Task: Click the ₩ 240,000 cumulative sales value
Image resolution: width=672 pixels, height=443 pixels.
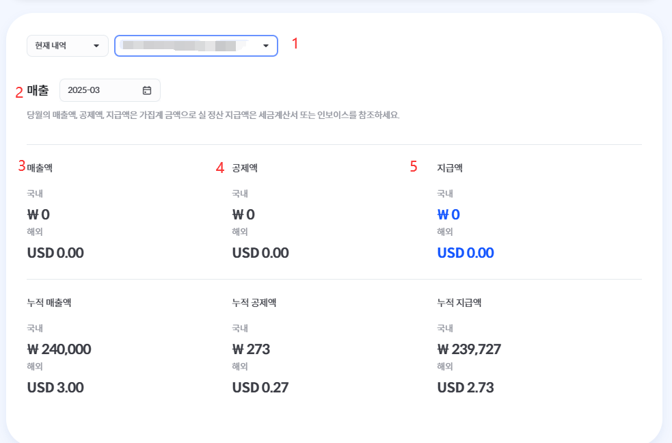Action: (x=59, y=349)
